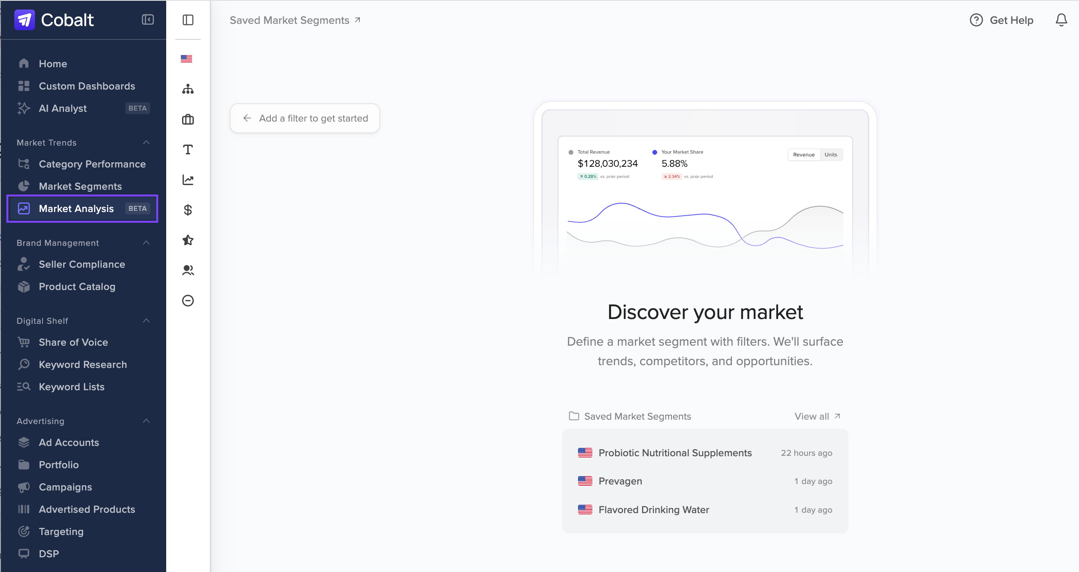Click Get Help
The height and width of the screenshot is (572, 1079).
coord(1001,20)
